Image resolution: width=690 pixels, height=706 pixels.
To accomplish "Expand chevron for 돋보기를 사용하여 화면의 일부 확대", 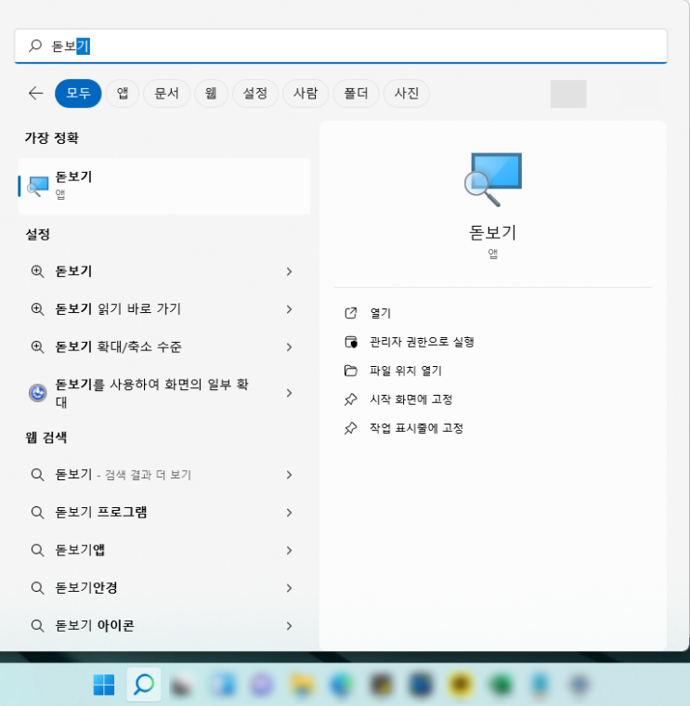I will (290, 393).
